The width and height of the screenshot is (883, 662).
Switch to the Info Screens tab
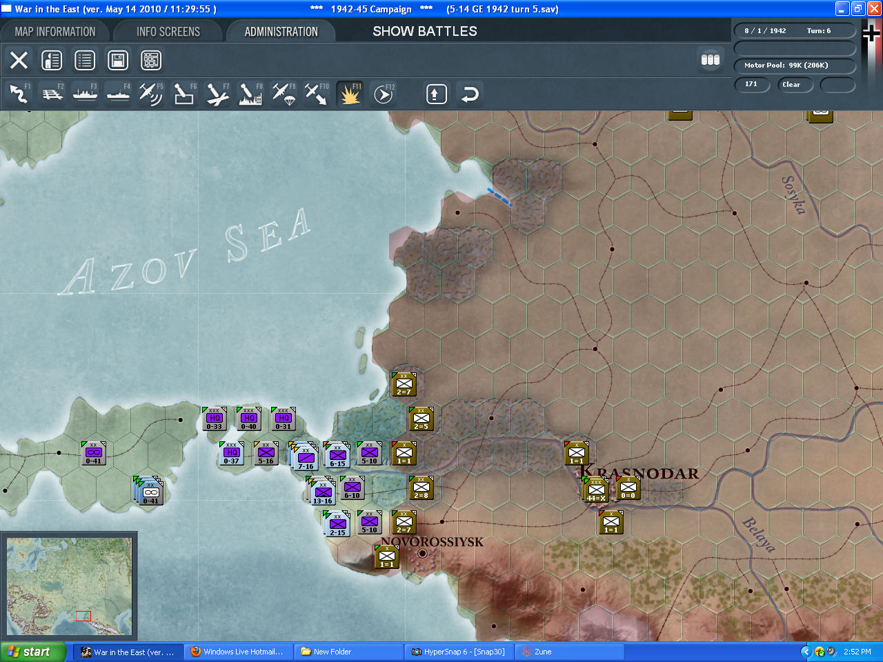tap(168, 32)
